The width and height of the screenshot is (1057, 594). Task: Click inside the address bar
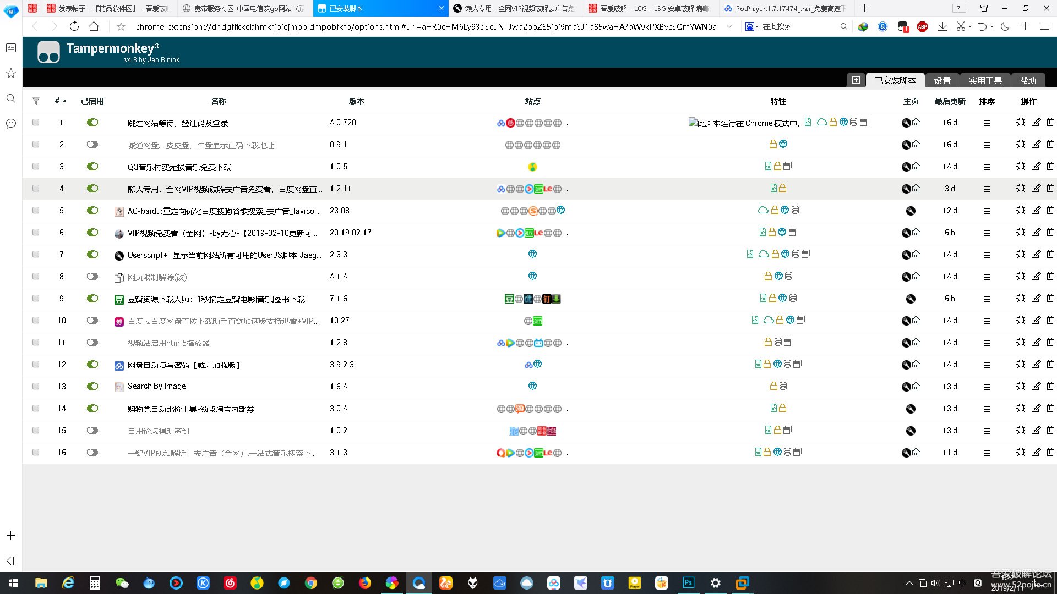pos(385,26)
